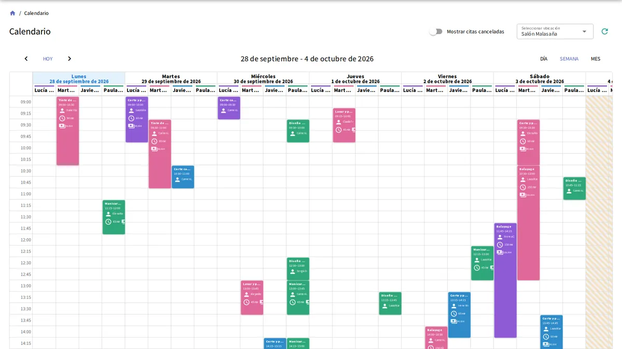Screen dimensions: 622x349
Task: Click clock icon on Friday 12:15 Manicura appointment
Action: 477,268
